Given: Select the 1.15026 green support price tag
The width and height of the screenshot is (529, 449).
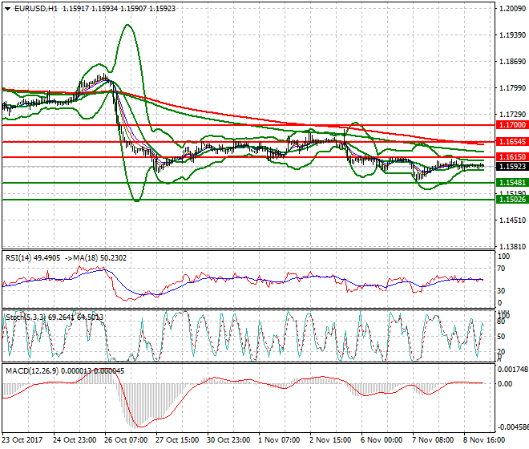Looking at the screenshot, I should [511, 199].
